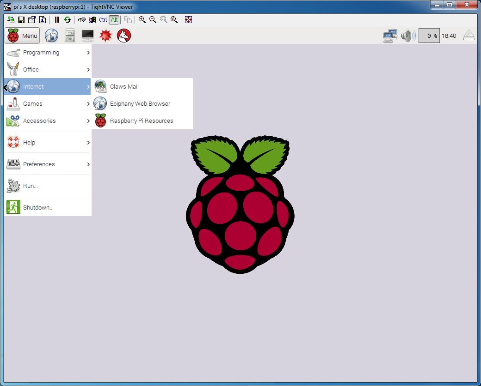
Task: Select the highlighted Internet menu entry
Action: coord(48,87)
